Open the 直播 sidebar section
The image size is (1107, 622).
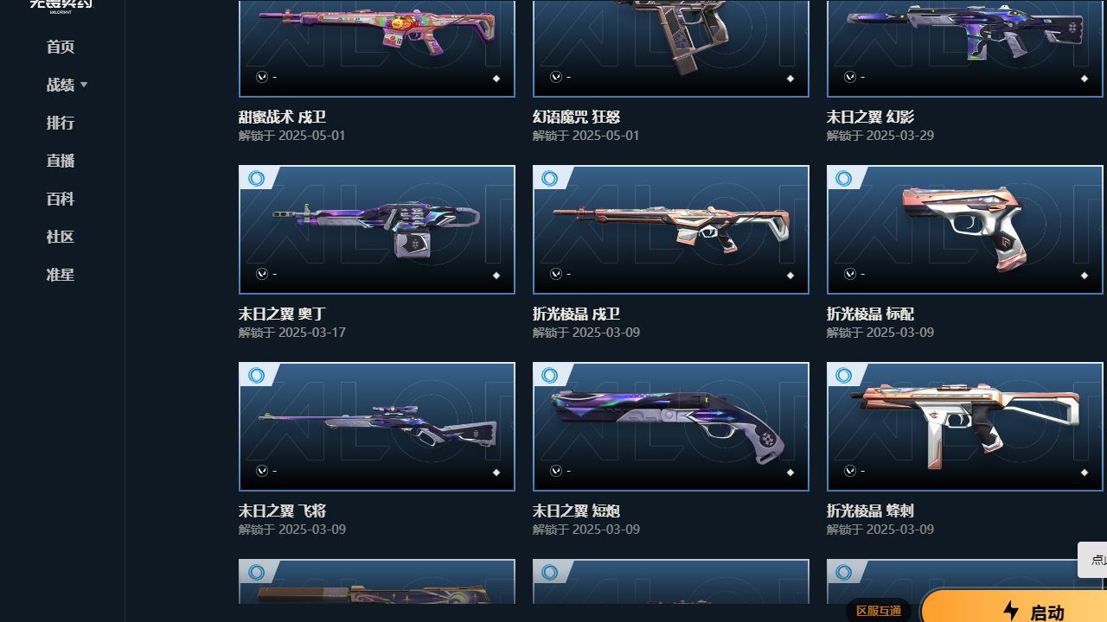pyautogui.click(x=61, y=161)
